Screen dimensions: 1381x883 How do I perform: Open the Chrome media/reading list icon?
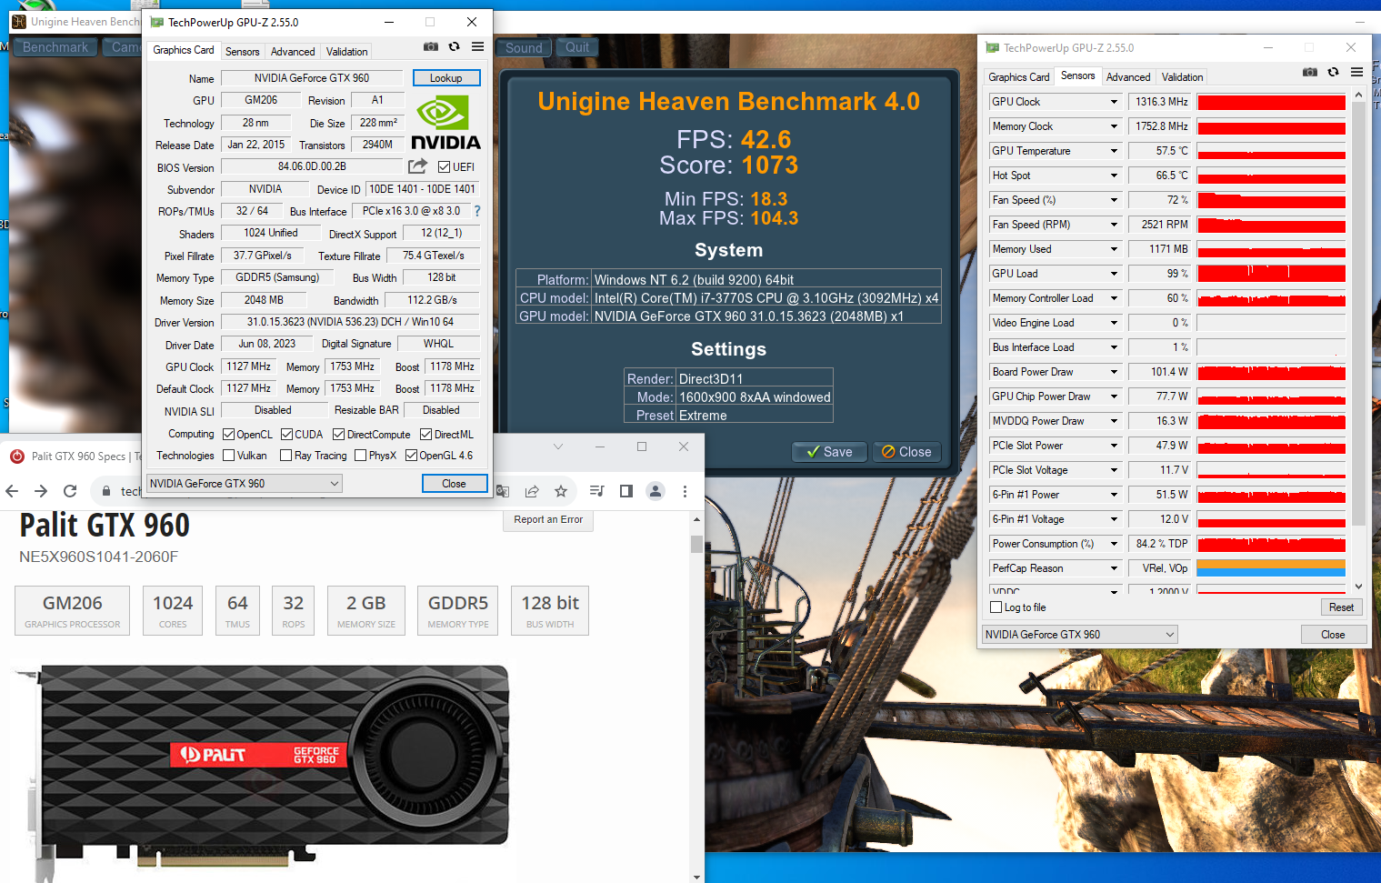tap(597, 491)
